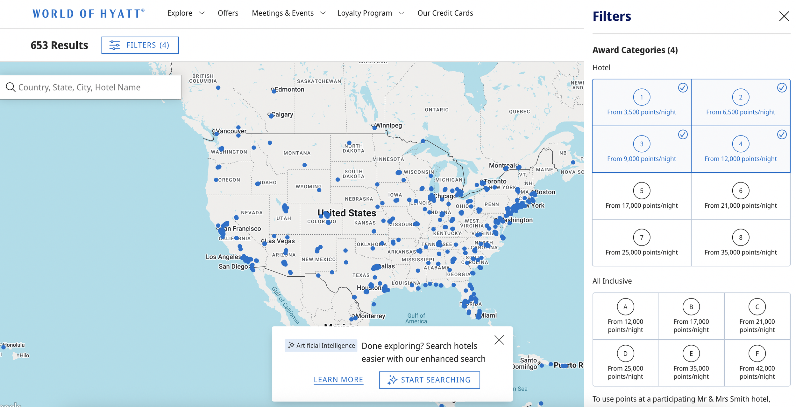Screen dimensions: 796x407
Task: Select hotel category 8 circle icon
Action: [740, 238]
